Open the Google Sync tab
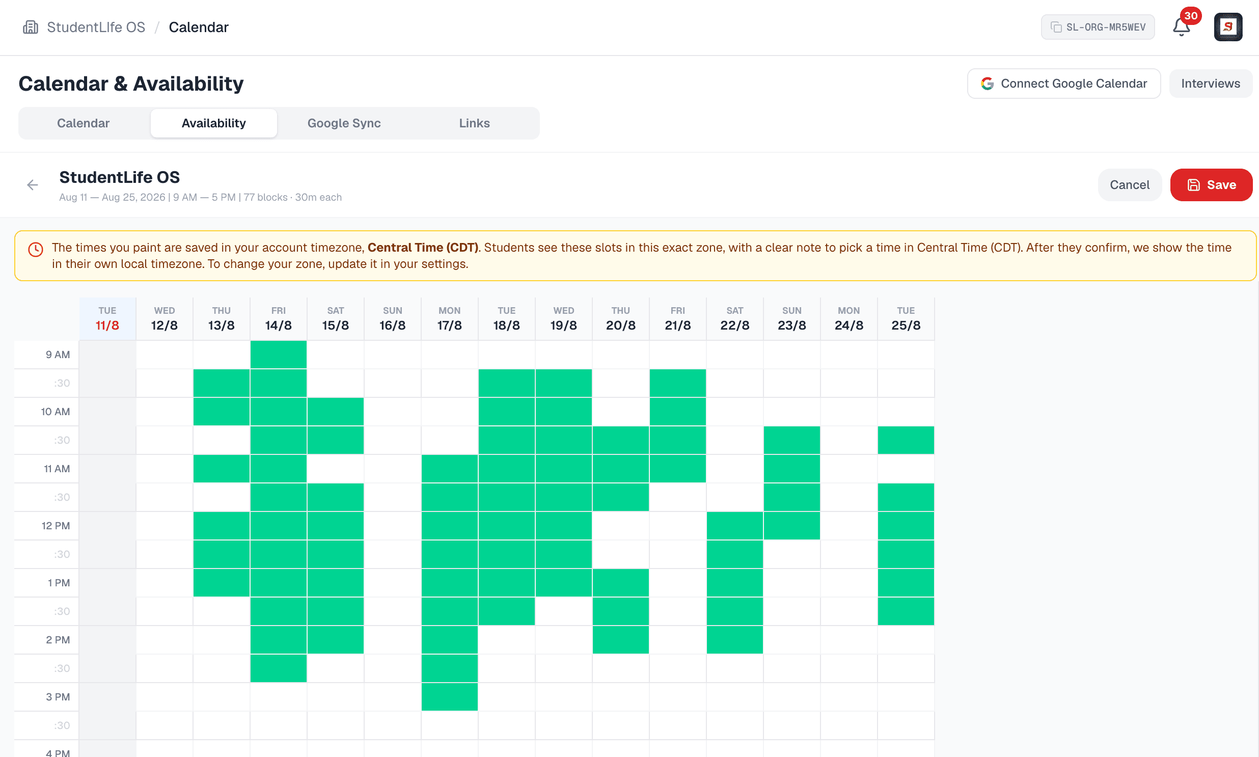The height and width of the screenshot is (757, 1259). [x=344, y=123]
